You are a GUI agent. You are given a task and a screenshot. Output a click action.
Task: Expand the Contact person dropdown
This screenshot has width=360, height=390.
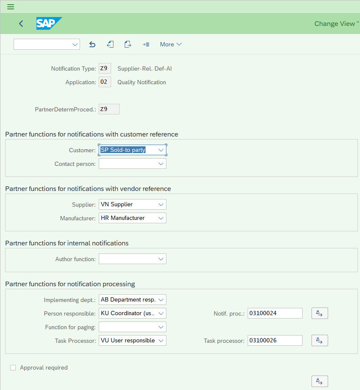coord(132,164)
